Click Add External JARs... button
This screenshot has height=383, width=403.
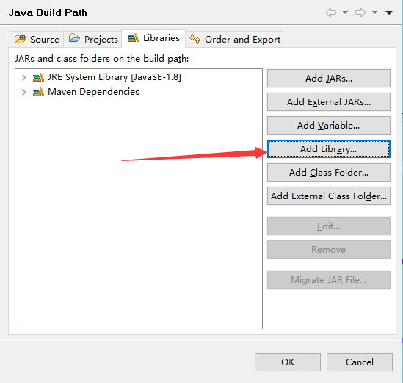pyautogui.click(x=329, y=102)
